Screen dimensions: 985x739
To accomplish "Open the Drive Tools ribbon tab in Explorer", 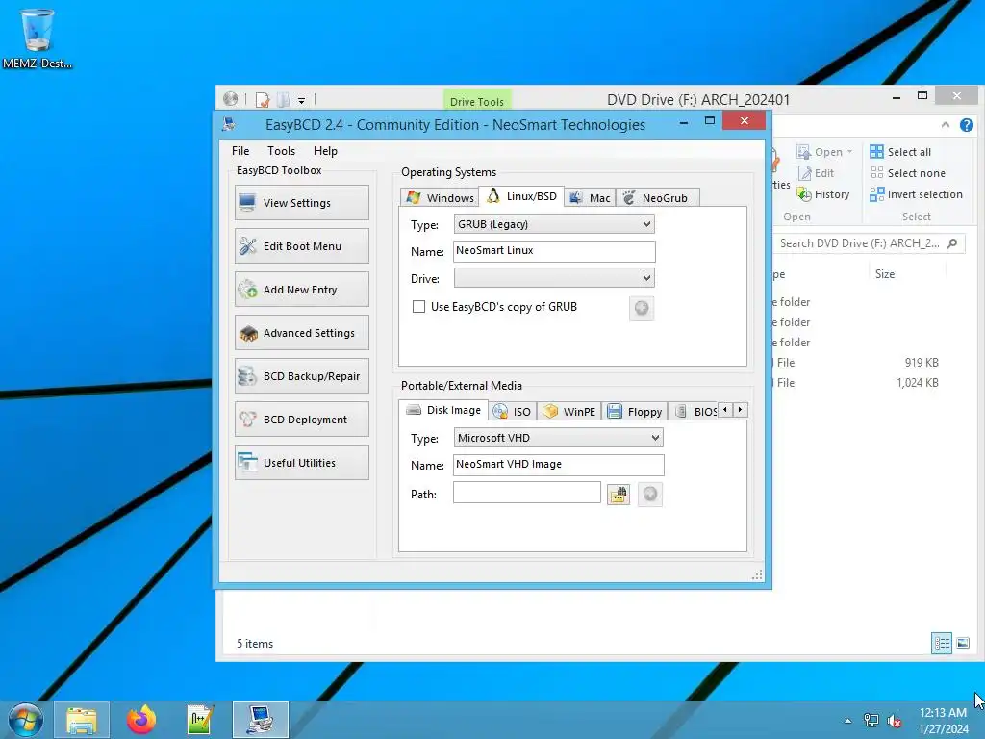I will pyautogui.click(x=477, y=101).
